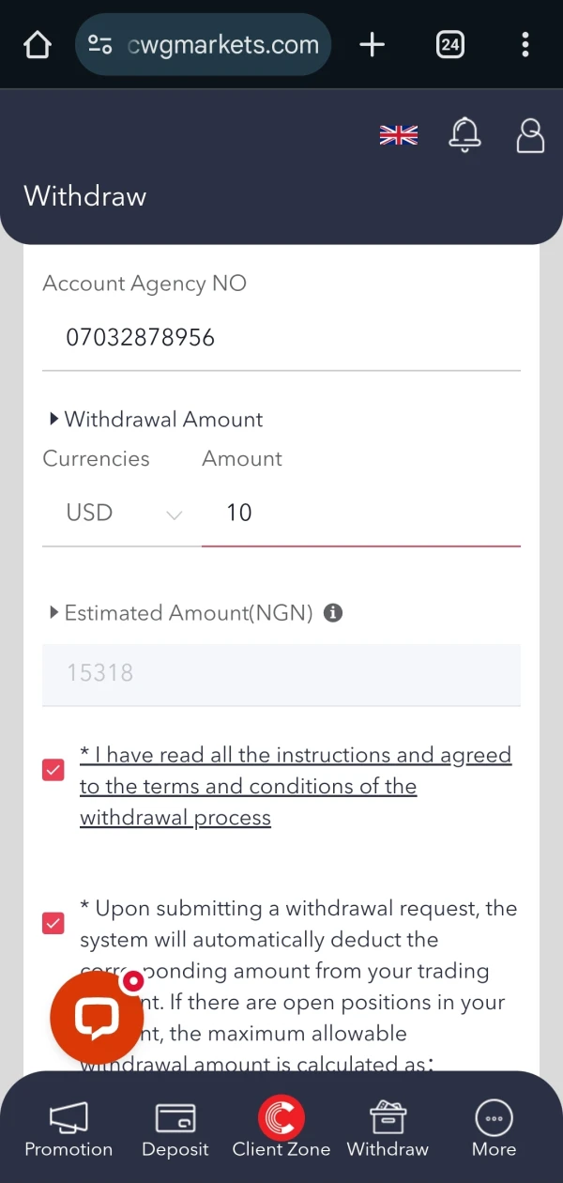Open the More menu tab
The image size is (563, 1183).
(x=494, y=1129)
